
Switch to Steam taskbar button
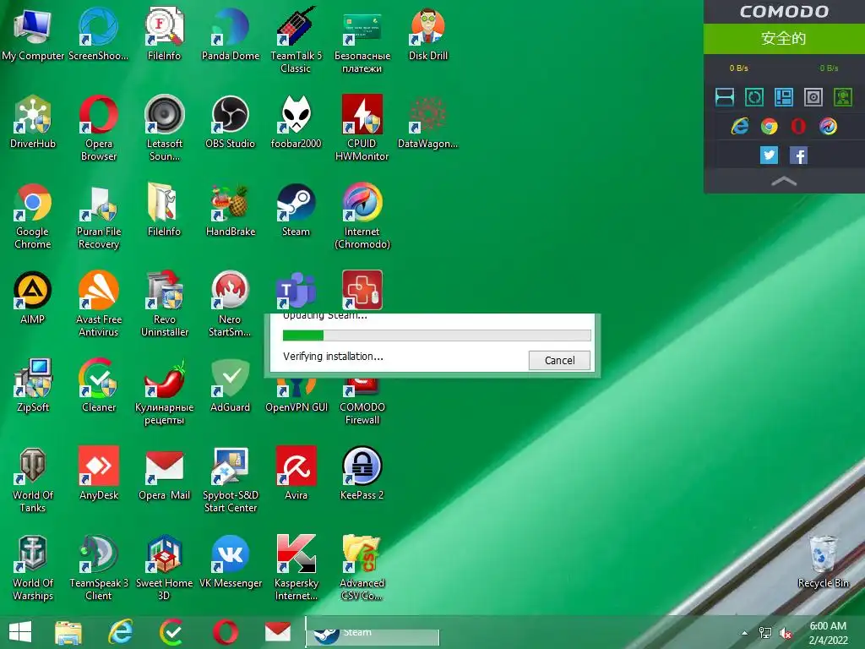pyautogui.click(x=373, y=632)
